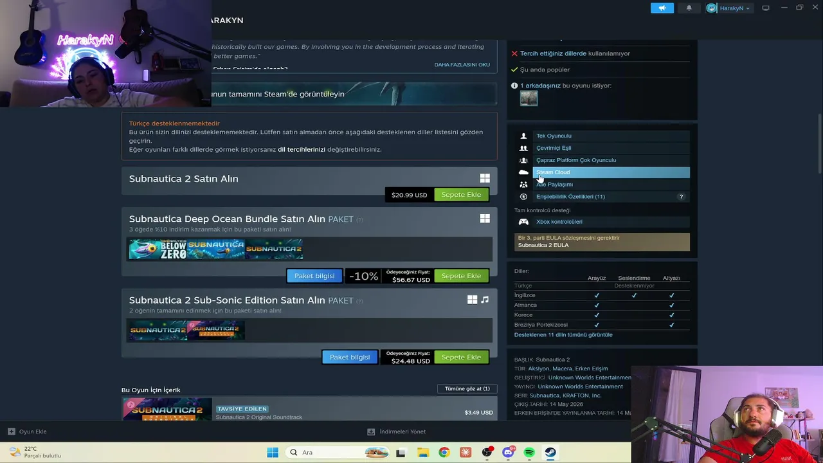
Task: Click the Erken Erişim genre link
Action: [592, 369]
